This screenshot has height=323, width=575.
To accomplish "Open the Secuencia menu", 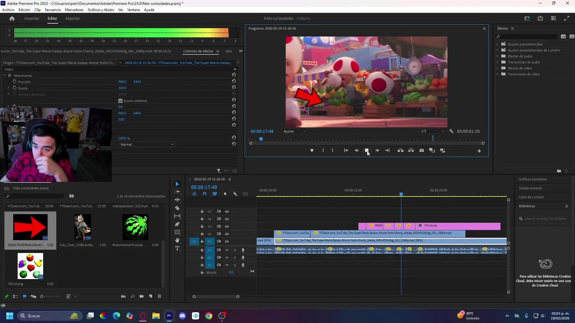I will [x=53, y=10].
